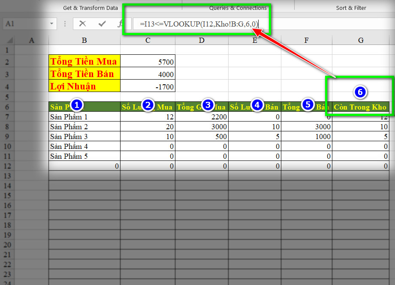The width and height of the screenshot is (395, 285).
Task: Select the 'Sản Phẩm 2' cell
Action: [x=84, y=126]
